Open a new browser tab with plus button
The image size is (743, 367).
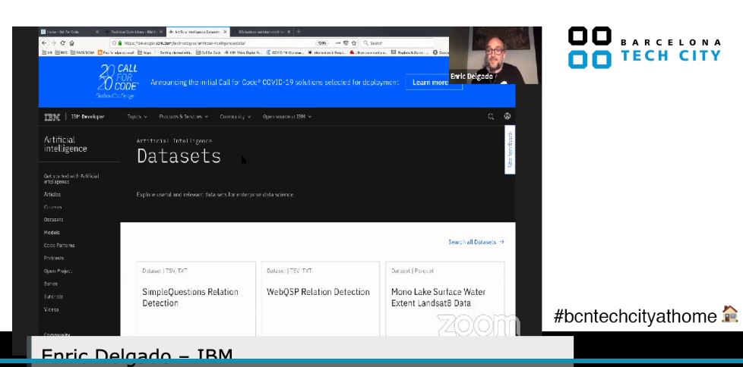[298, 32]
